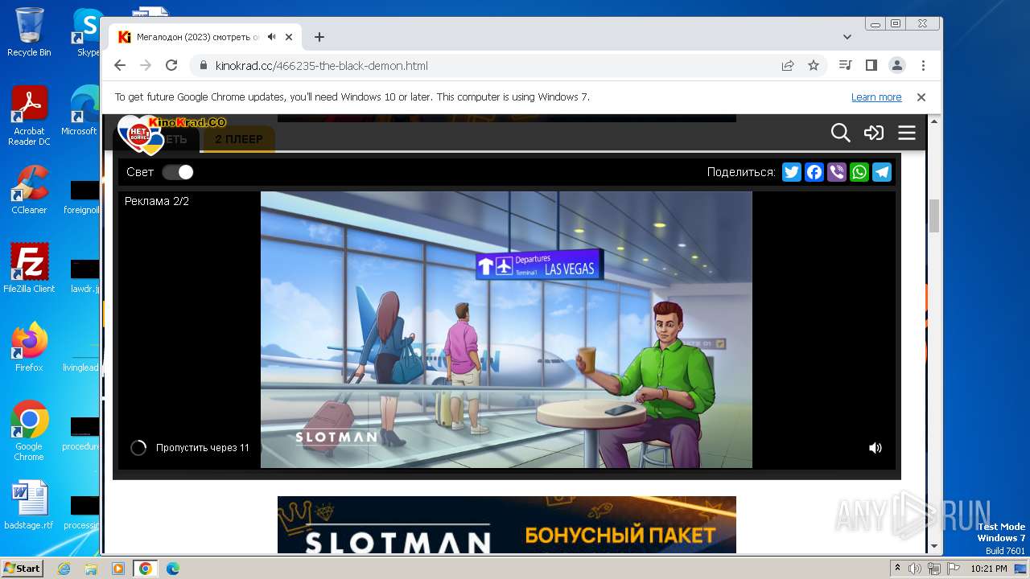The height and width of the screenshot is (579, 1030).
Task: Click the KinoKrad logo
Action: (x=171, y=133)
